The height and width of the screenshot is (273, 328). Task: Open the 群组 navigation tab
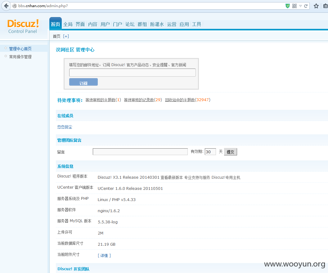[x=142, y=24]
